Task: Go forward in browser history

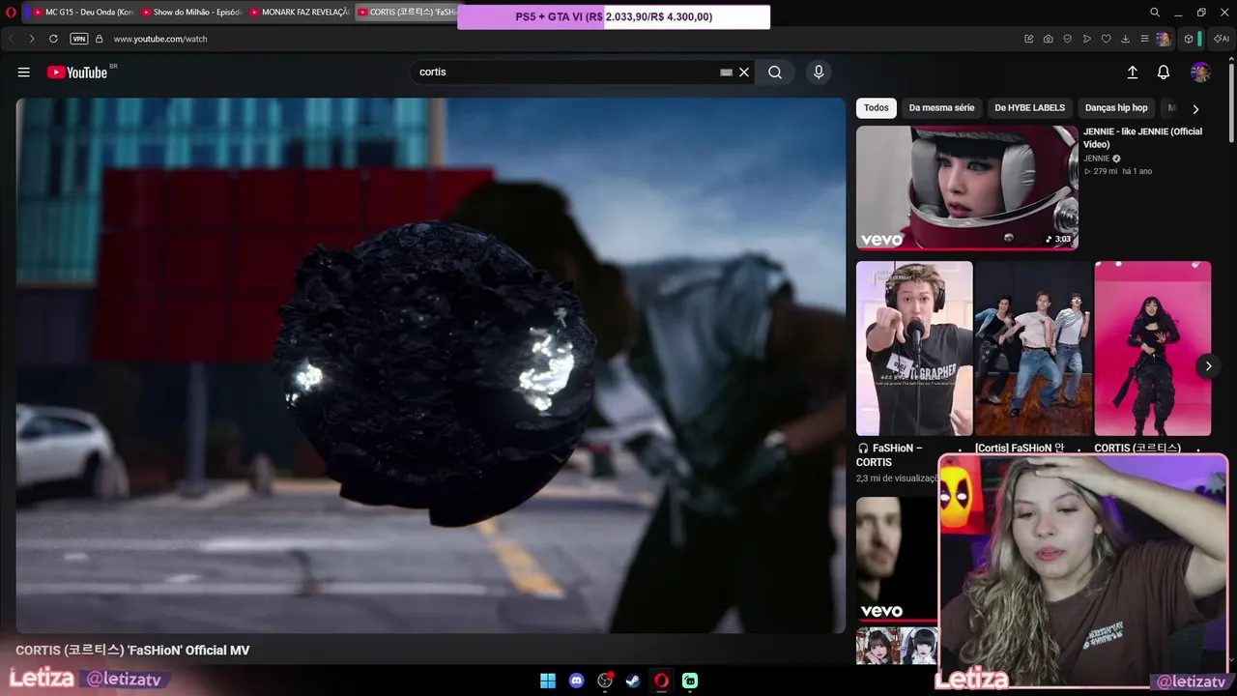Action: click(x=32, y=39)
